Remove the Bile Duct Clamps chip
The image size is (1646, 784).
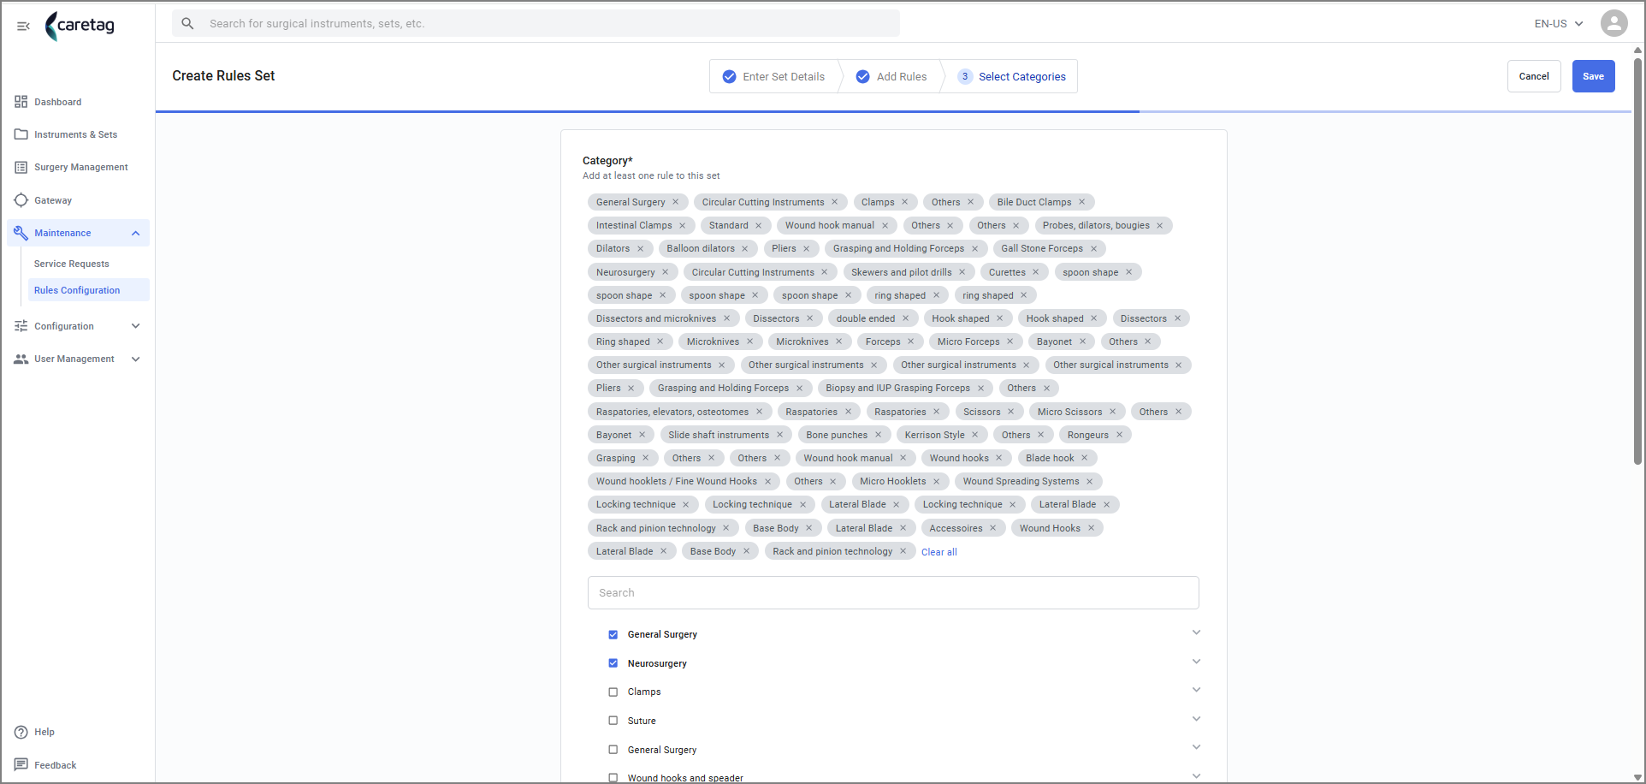click(1081, 202)
